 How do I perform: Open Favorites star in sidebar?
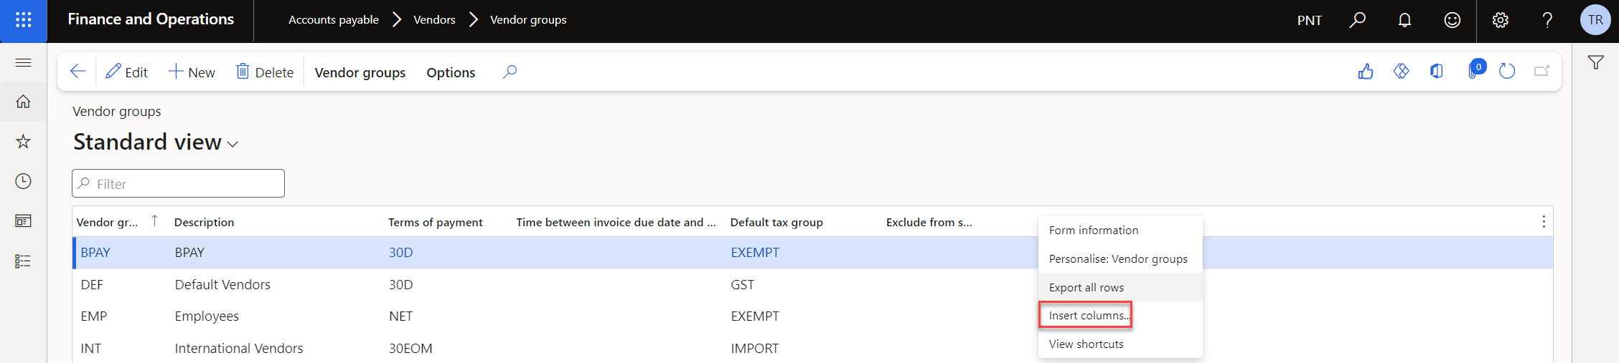click(23, 141)
